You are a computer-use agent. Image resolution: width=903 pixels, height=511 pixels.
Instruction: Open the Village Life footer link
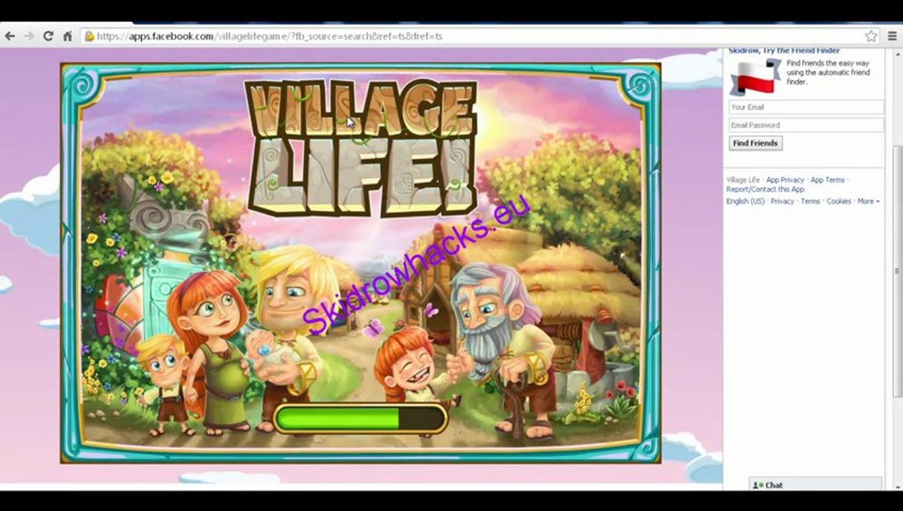(743, 180)
